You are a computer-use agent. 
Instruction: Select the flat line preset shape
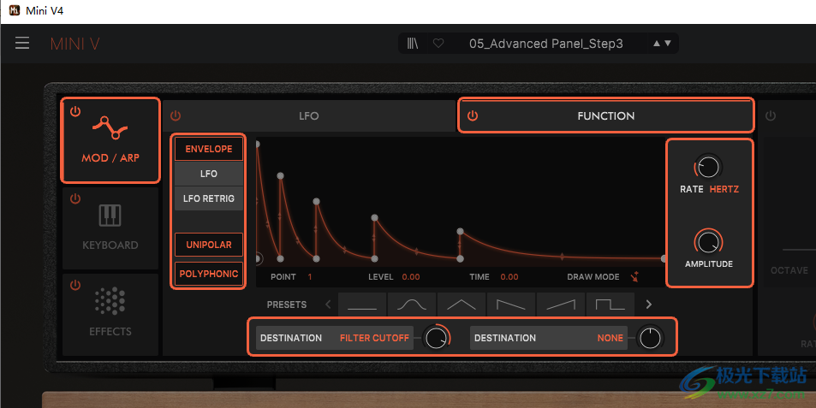click(x=362, y=305)
